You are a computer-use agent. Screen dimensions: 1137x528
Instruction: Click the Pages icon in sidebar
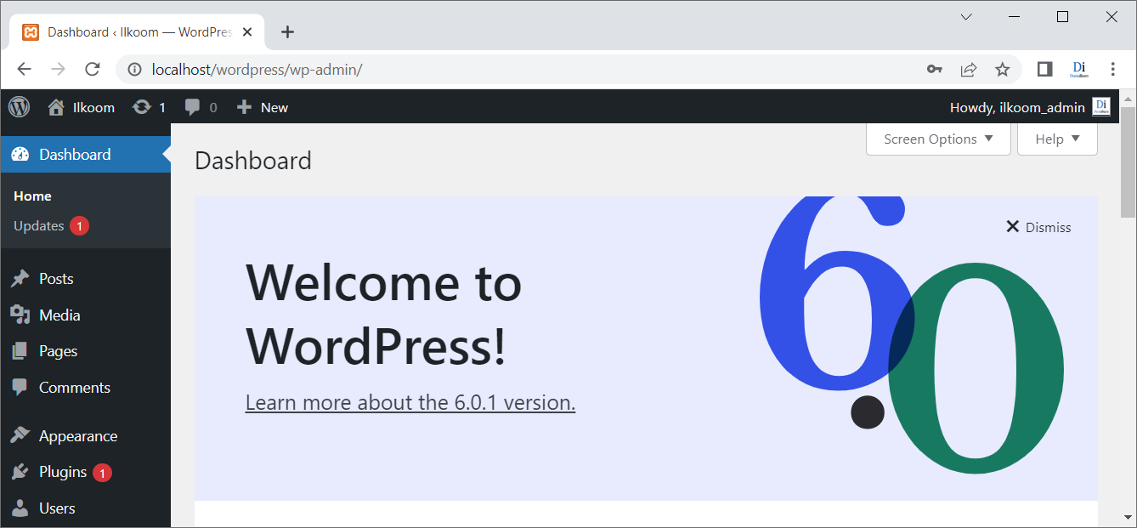[x=20, y=351]
